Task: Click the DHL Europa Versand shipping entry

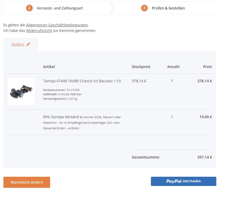Action: pyautogui.click(x=61, y=117)
